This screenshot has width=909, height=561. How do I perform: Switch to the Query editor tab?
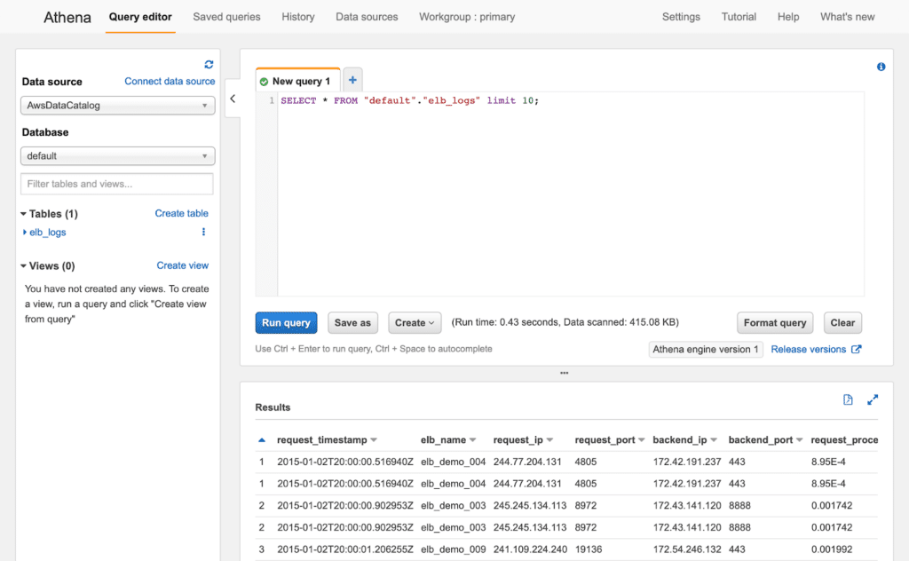[140, 17]
